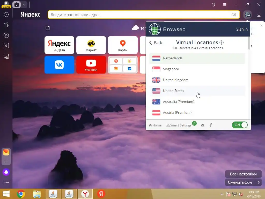This screenshot has height=199, width=265.
Task: Open the tableau window icon above tiles
Action: tap(48, 28)
